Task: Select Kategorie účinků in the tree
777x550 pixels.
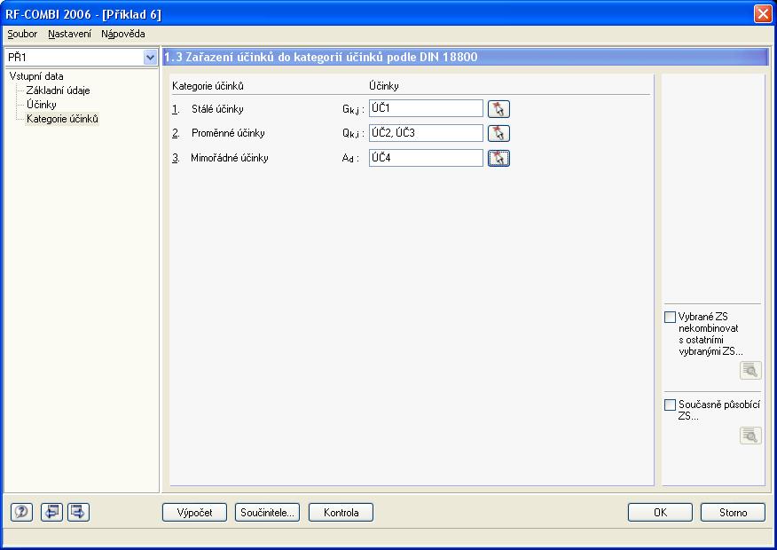Action: click(x=62, y=119)
